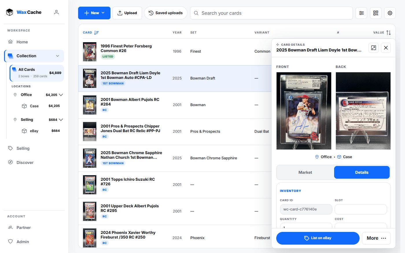Open the New dropdown button

coord(94,13)
